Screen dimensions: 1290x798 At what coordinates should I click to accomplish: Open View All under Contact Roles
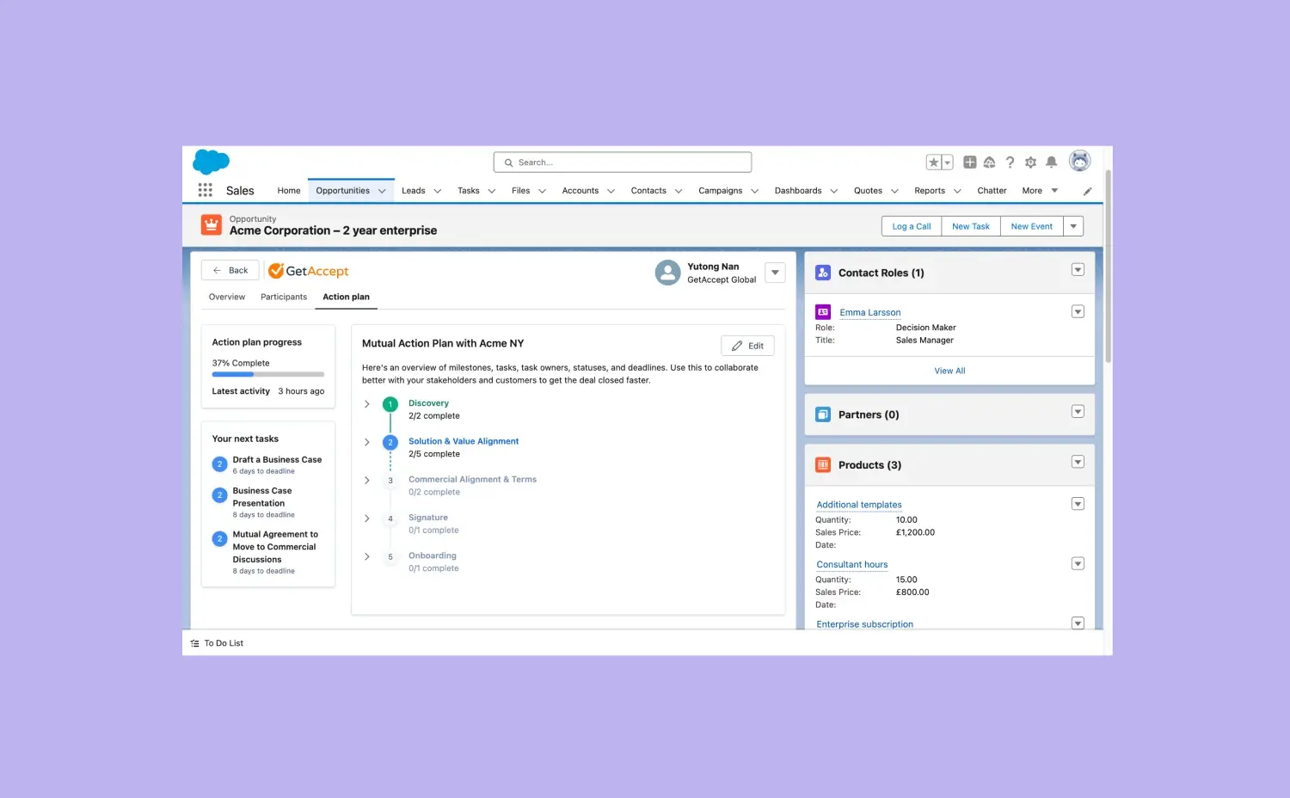click(x=949, y=370)
